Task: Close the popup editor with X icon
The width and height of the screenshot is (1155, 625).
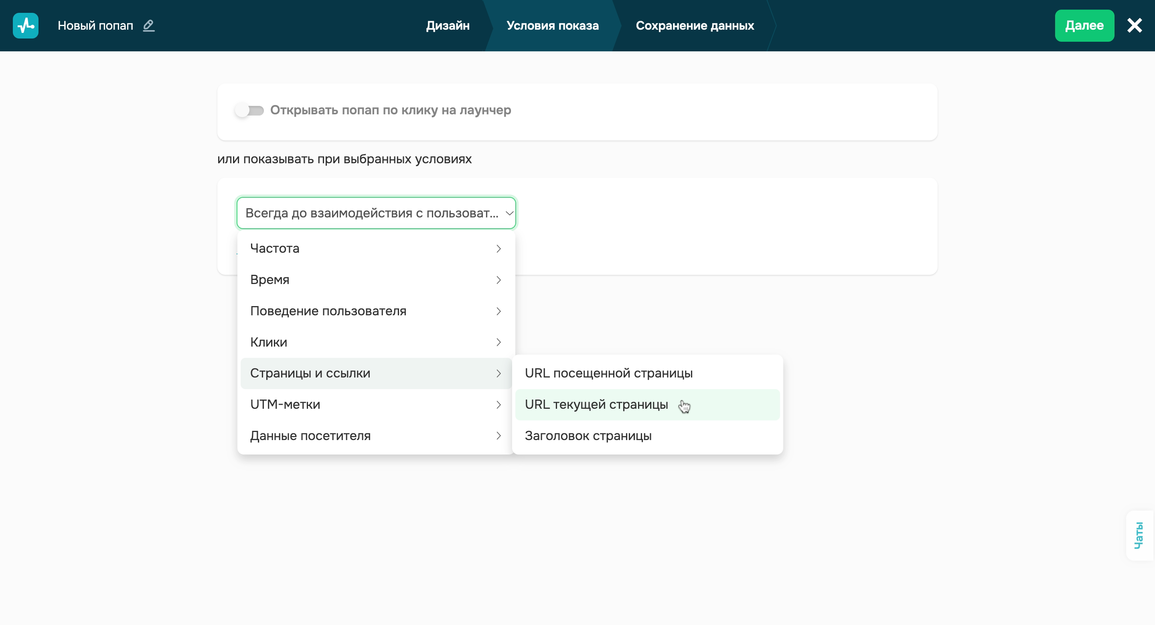Action: pos(1135,26)
